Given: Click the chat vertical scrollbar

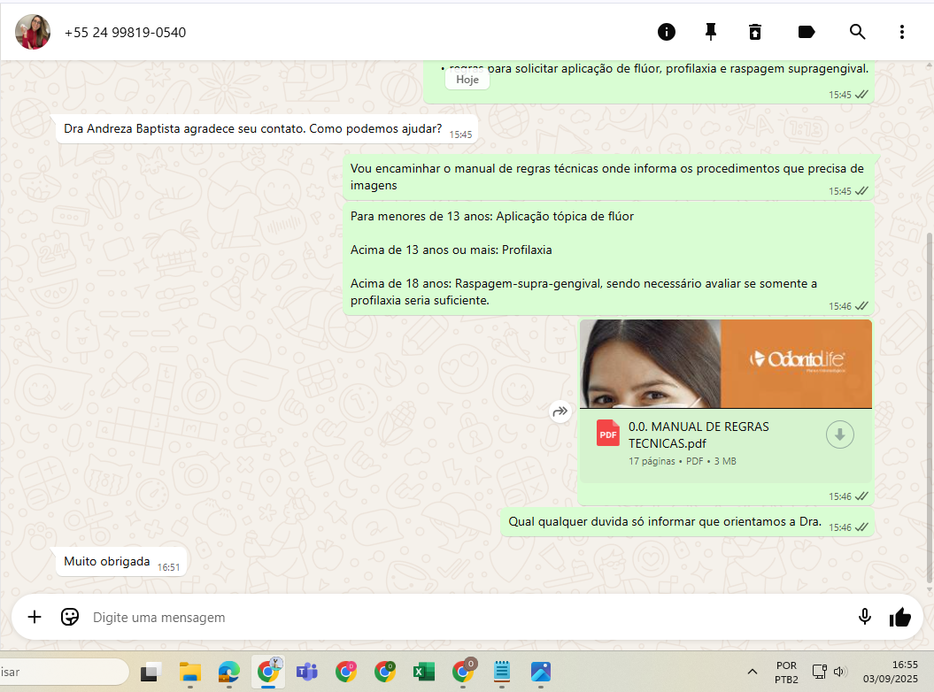Looking at the screenshot, I should (x=930, y=405).
